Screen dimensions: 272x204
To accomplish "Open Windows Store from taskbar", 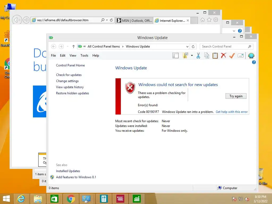I will (54, 199).
